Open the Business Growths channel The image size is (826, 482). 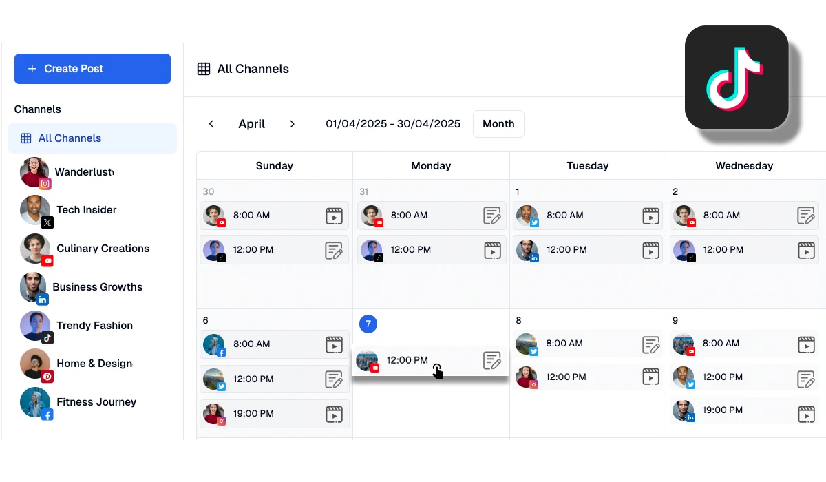(82, 288)
